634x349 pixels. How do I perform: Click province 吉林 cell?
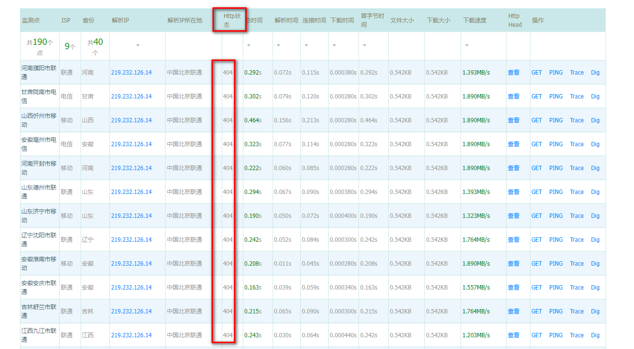point(87,311)
